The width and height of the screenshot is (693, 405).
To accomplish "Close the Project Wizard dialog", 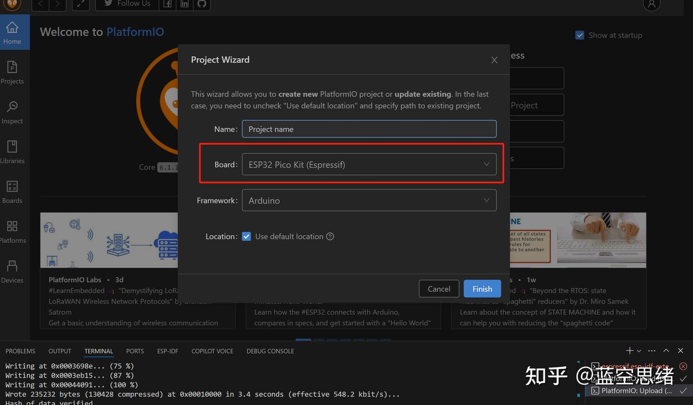I will 494,60.
